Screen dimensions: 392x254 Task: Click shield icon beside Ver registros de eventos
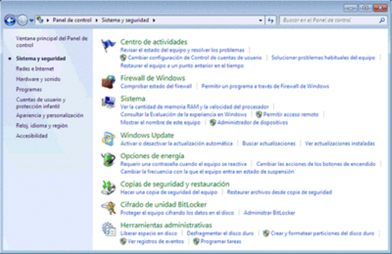pos(123,241)
